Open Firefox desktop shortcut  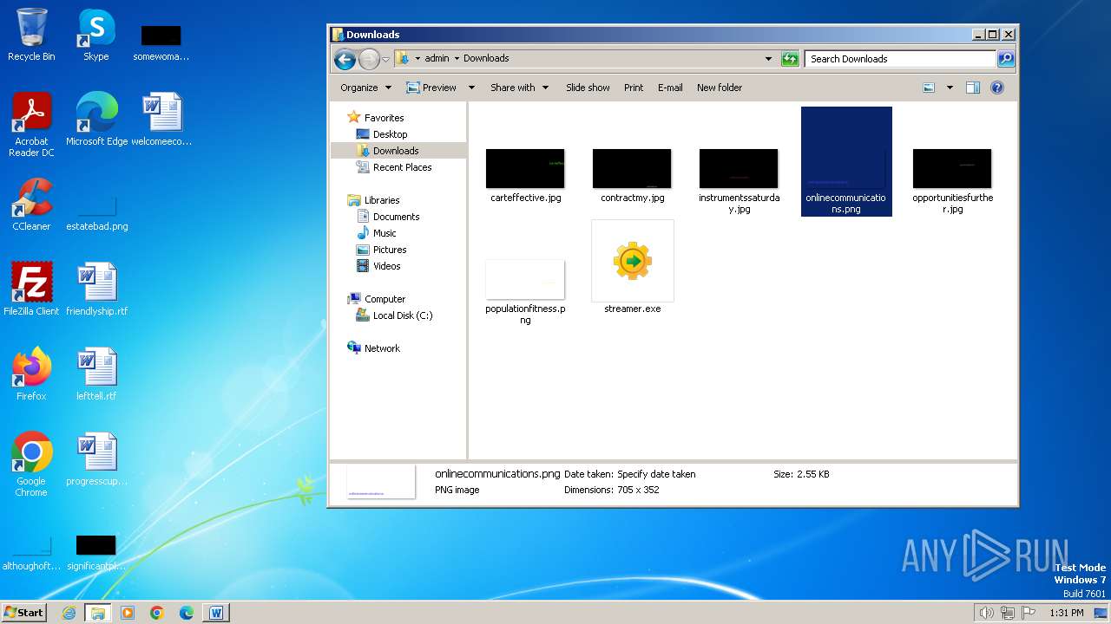(x=31, y=374)
